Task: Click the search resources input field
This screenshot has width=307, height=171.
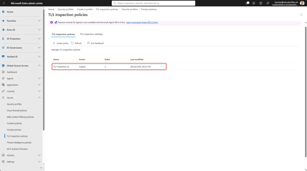Action: 153,3
